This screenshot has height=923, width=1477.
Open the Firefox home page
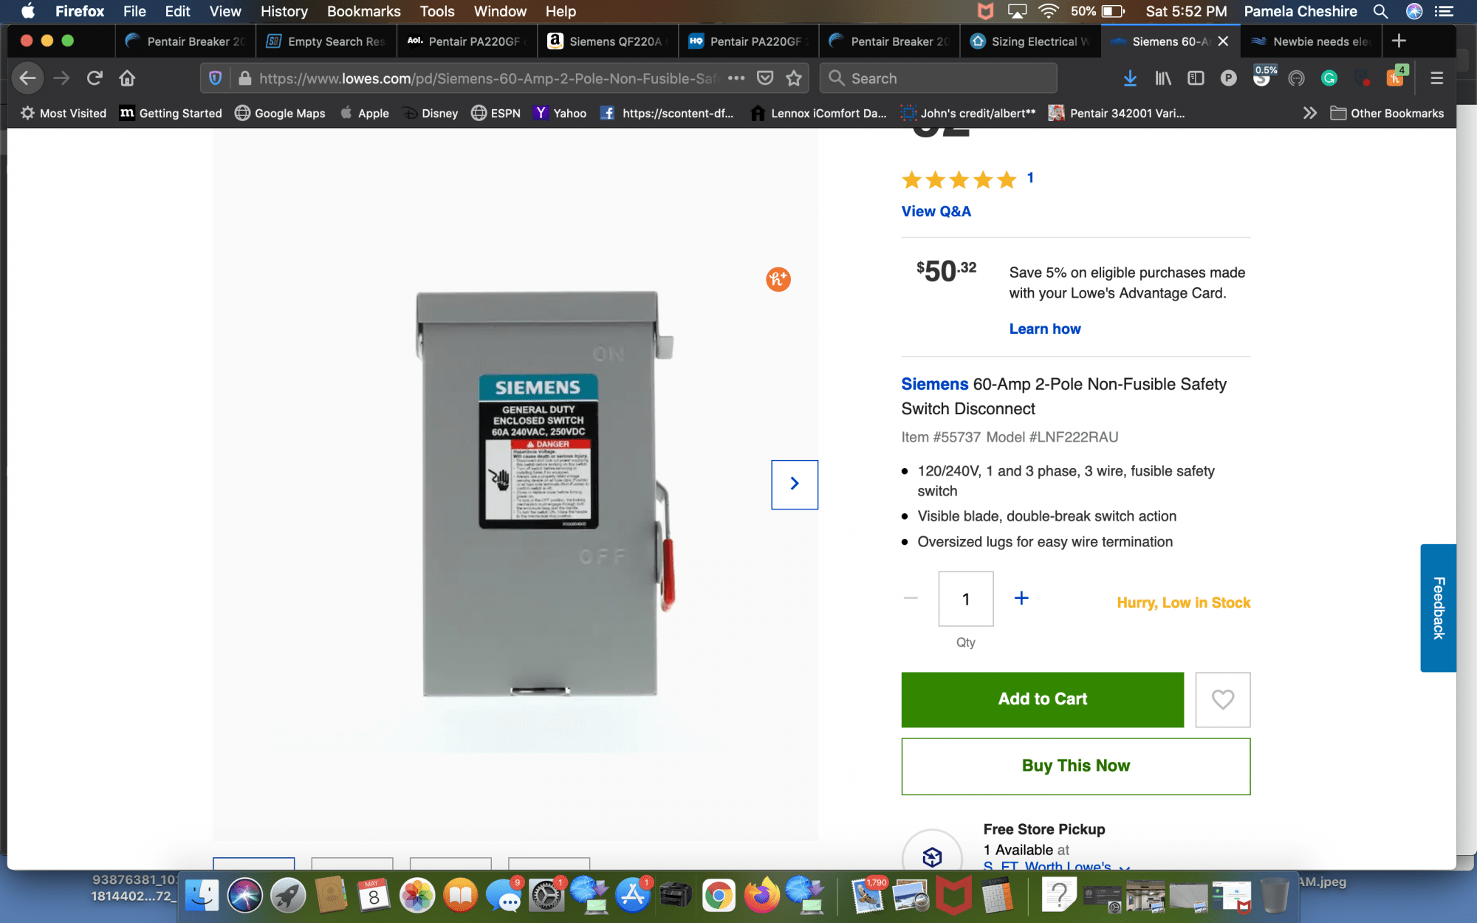coord(127,78)
